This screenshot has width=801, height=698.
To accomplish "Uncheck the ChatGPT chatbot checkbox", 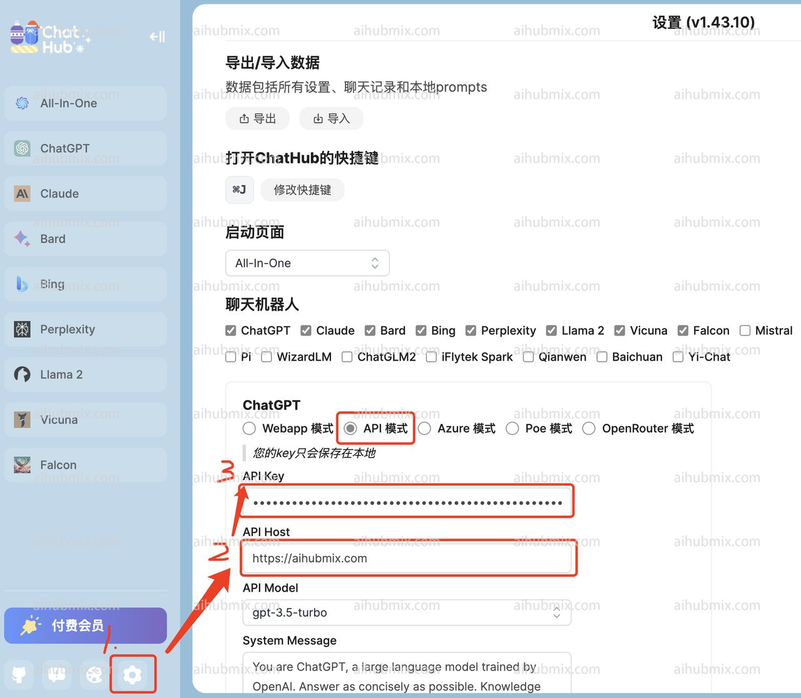I will (231, 331).
